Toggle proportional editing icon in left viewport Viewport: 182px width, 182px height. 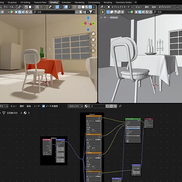(37, 7)
